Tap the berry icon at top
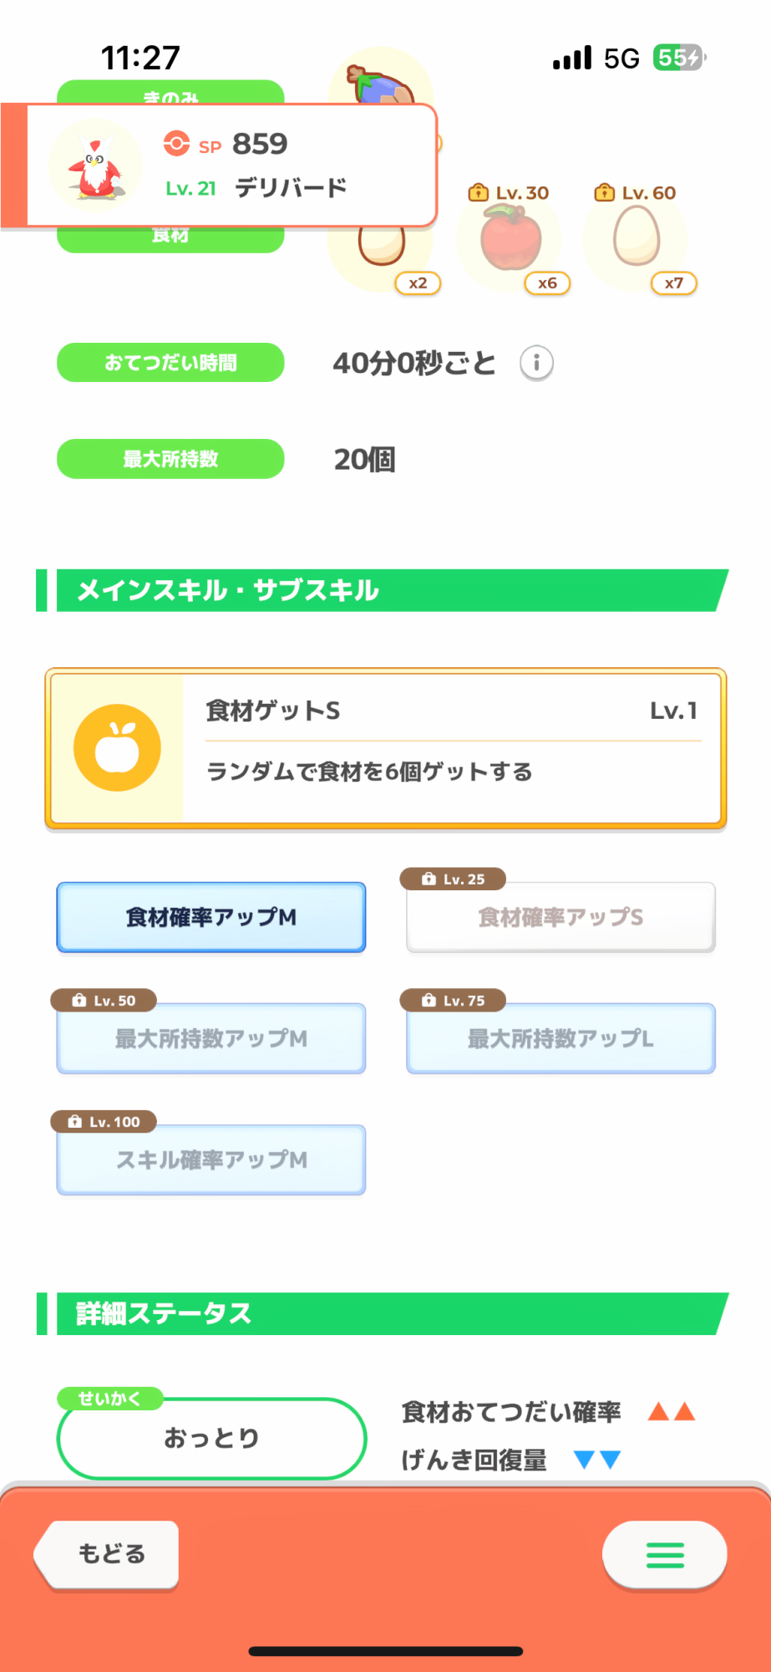 381,84
